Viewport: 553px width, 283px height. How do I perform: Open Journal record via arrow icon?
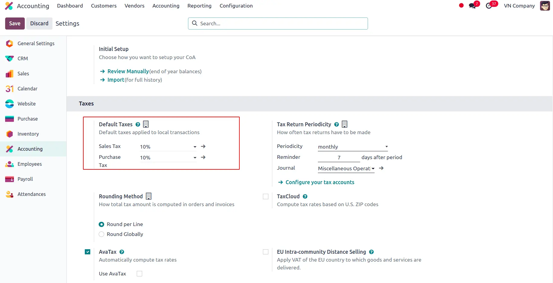coord(381,168)
